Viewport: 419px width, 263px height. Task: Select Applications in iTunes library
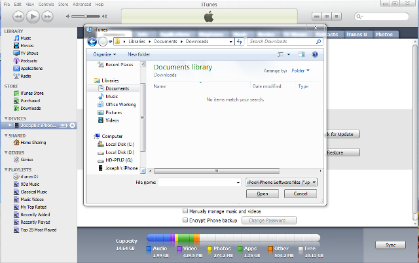pyautogui.click(x=31, y=68)
